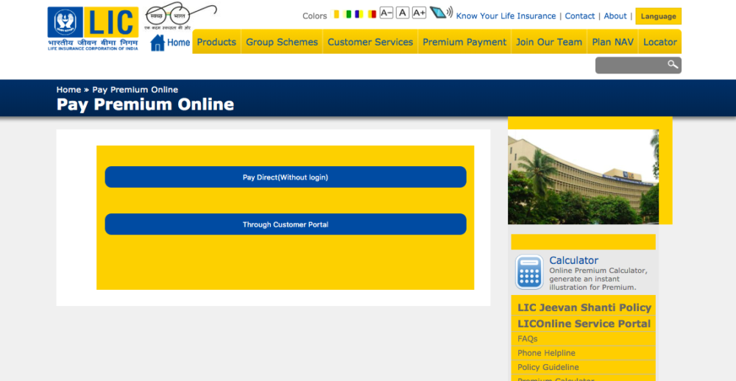Open the Policy Guideline sidebar link

coord(548,367)
